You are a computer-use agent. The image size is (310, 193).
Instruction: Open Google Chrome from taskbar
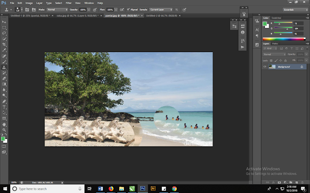pos(174,188)
